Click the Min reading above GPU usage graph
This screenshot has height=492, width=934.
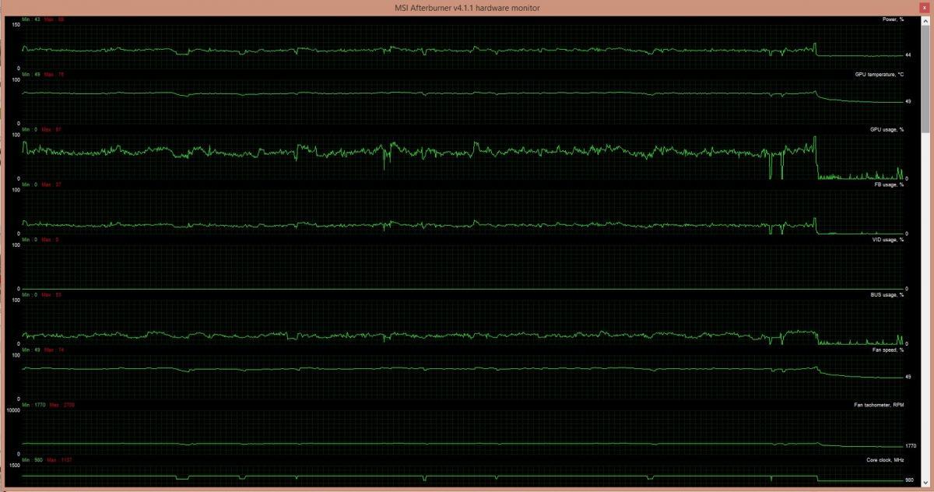tap(30, 129)
